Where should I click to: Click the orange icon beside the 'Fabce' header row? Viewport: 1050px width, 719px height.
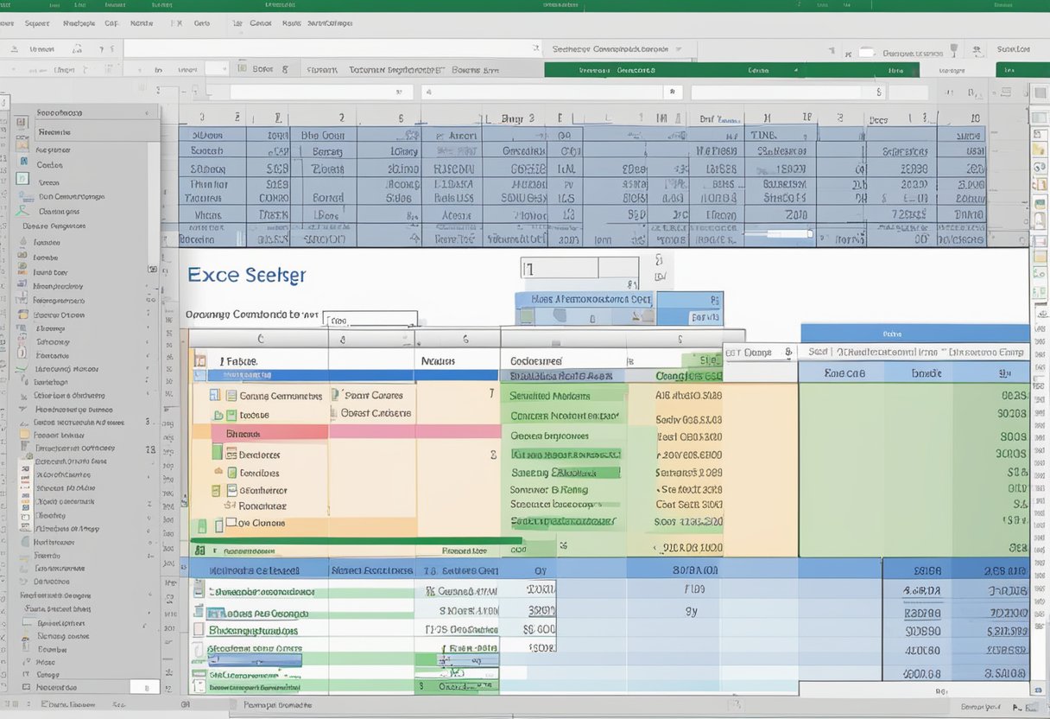(200, 360)
